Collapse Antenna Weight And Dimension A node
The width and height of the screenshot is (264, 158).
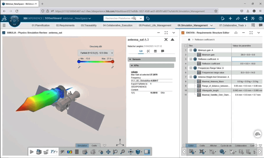(x=191, y=77)
